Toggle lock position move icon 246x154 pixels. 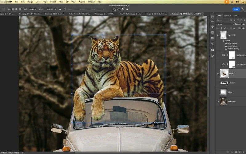(x=228, y=28)
